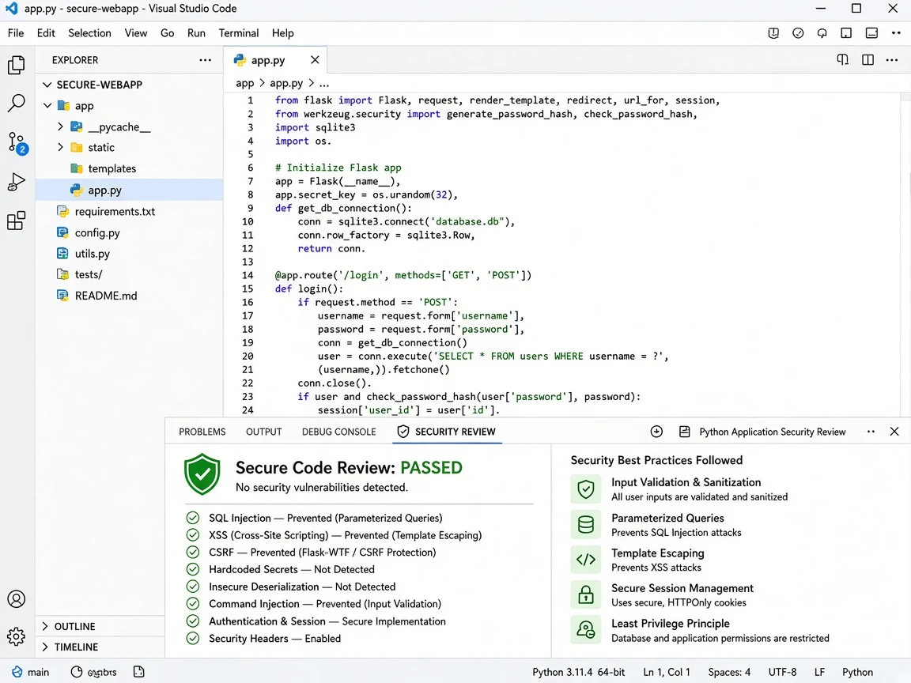The height and width of the screenshot is (683, 911).
Task: Open the Explorer view in activity bar
Action: tap(17, 65)
